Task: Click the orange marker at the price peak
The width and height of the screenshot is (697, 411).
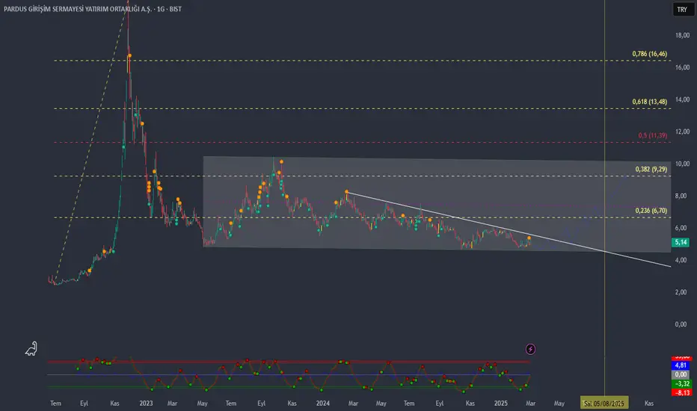Action: (x=129, y=55)
